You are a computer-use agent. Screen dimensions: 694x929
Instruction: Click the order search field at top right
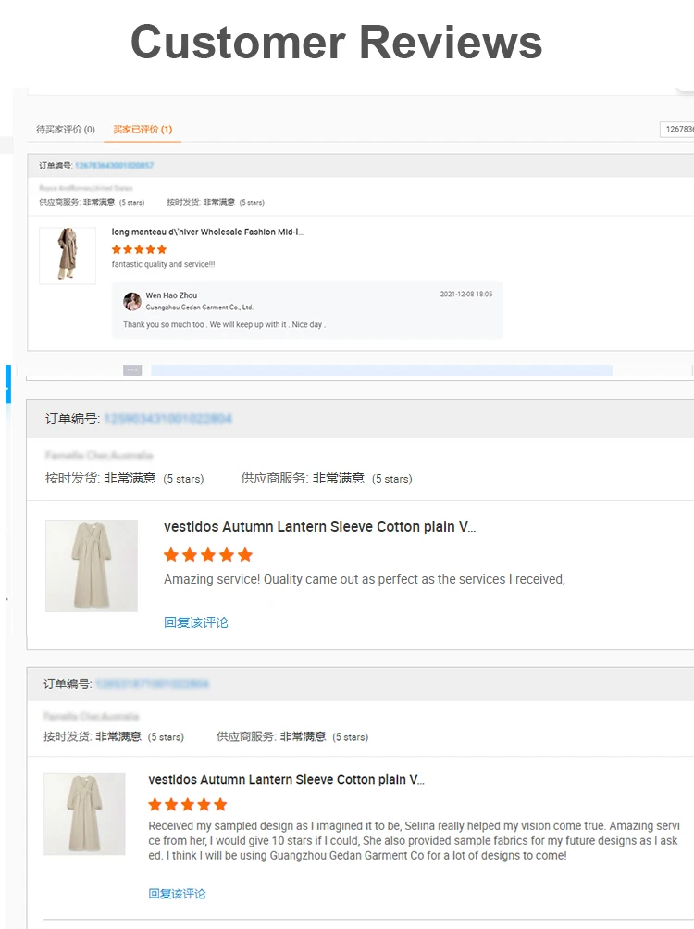tap(676, 130)
